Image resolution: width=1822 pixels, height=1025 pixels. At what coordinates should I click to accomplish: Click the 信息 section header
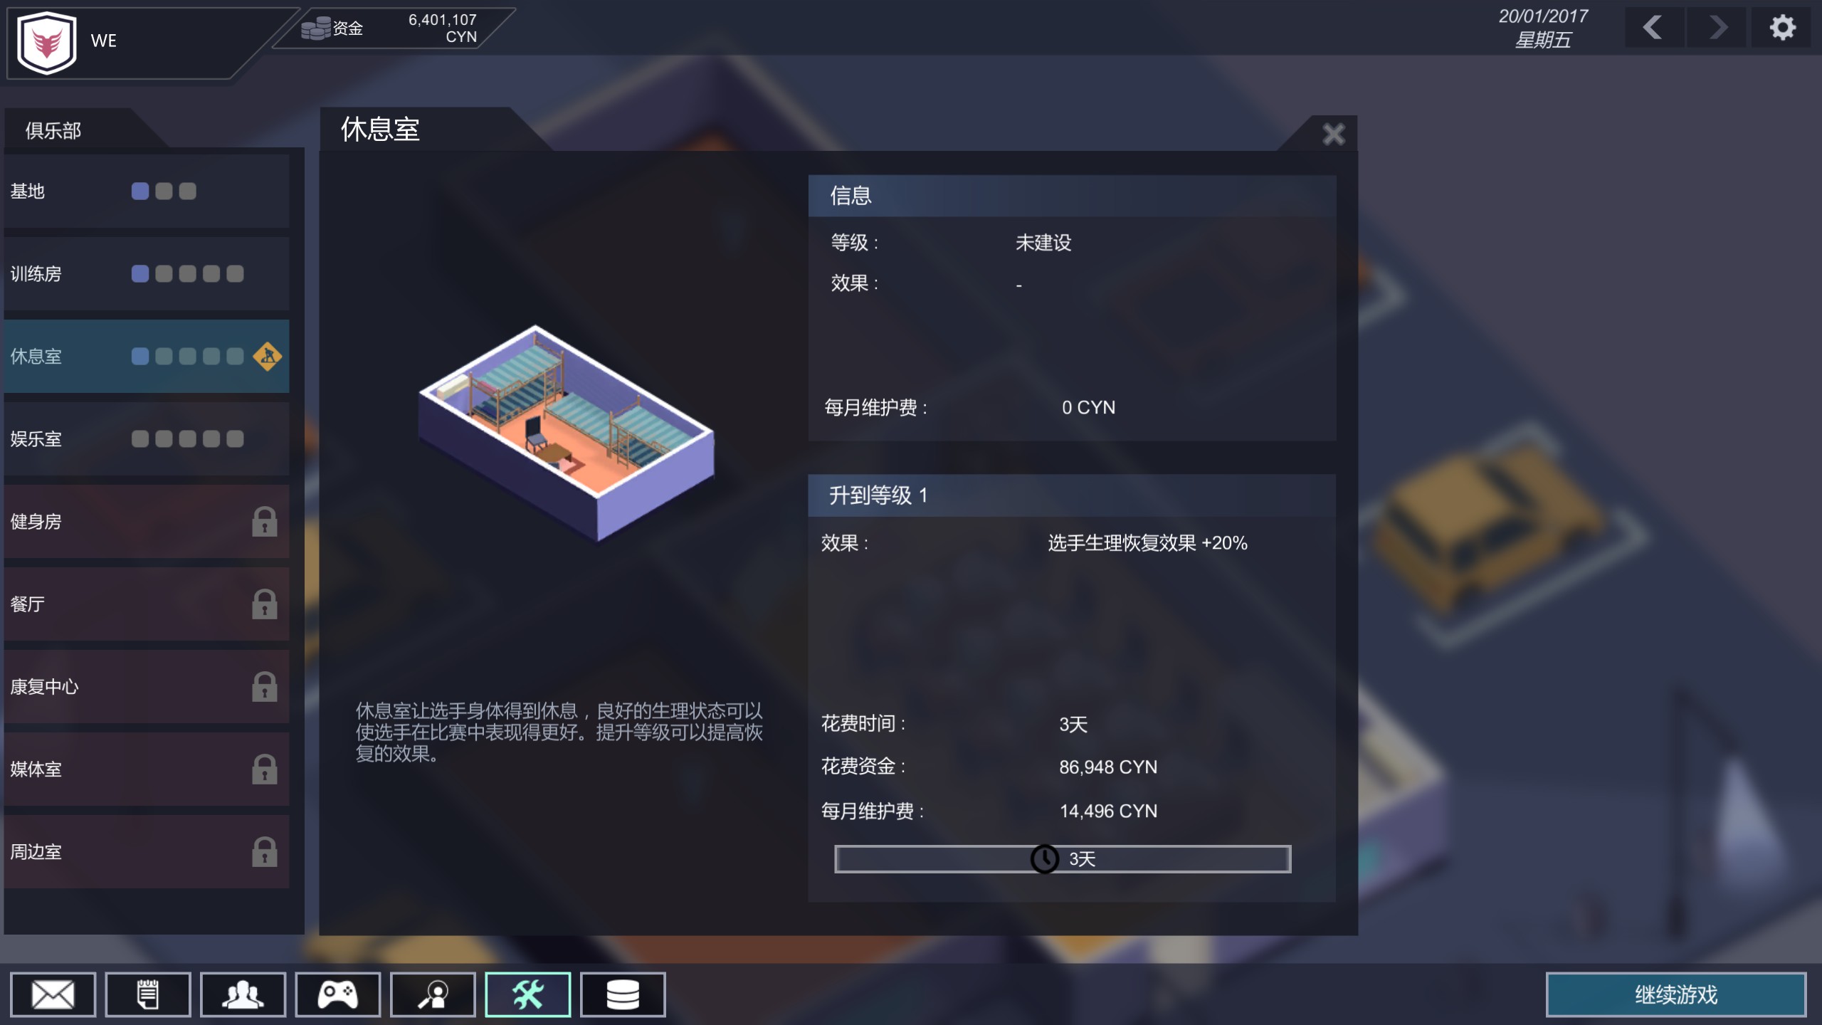coord(1072,196)
